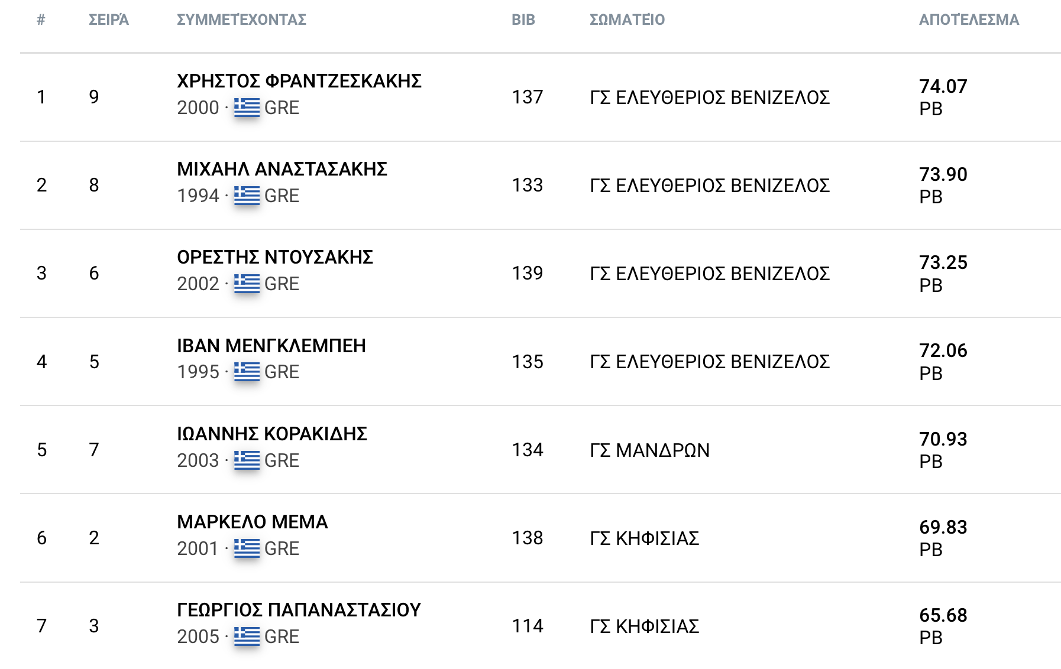
Task: Click Greek flag beside ΜΙΧΑΗΛ ΑΝΑΣΤΑΣΑΚΗΣ
Action: [x=247, y=196]
